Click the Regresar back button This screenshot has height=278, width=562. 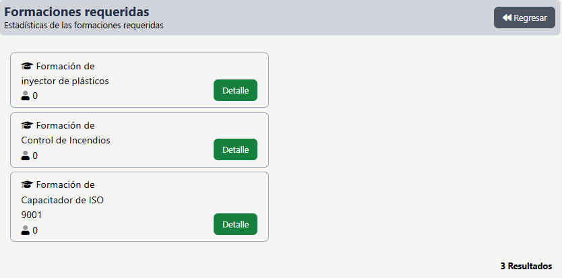(x=524, y=18)
